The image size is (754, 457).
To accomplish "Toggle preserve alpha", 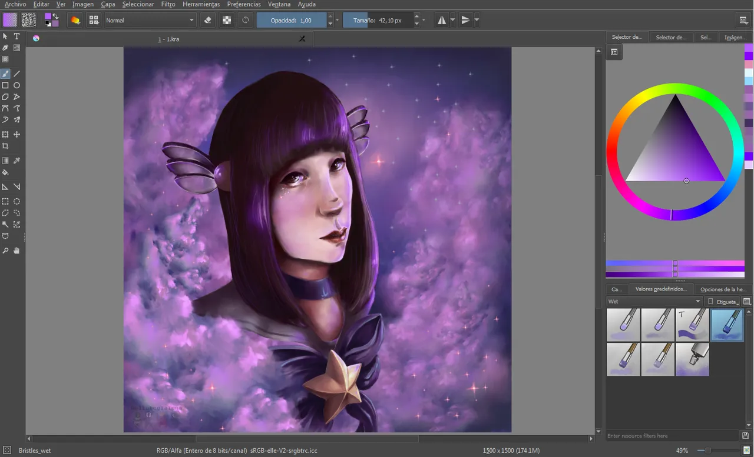I will pyautogui.click(x=227, y=20).
